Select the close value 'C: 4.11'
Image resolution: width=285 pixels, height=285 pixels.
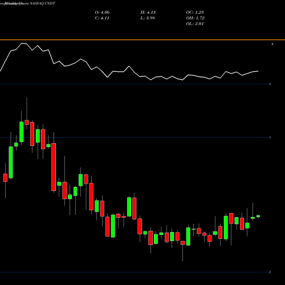click(x=102, y=18)
